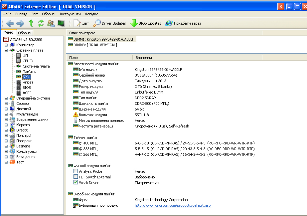Select ACPI in the tree
Image resolution: width=307 pixels, height=216 pixels.
click(x=27, y=93)
